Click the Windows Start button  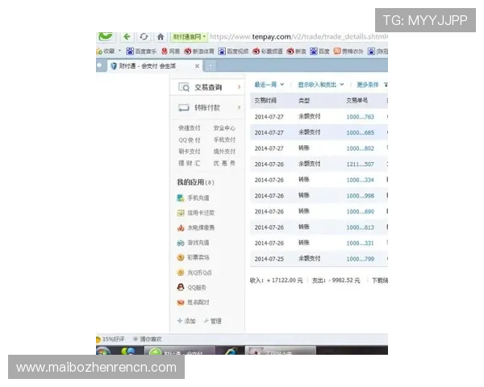pyautogui.click(x=104, y=351)
